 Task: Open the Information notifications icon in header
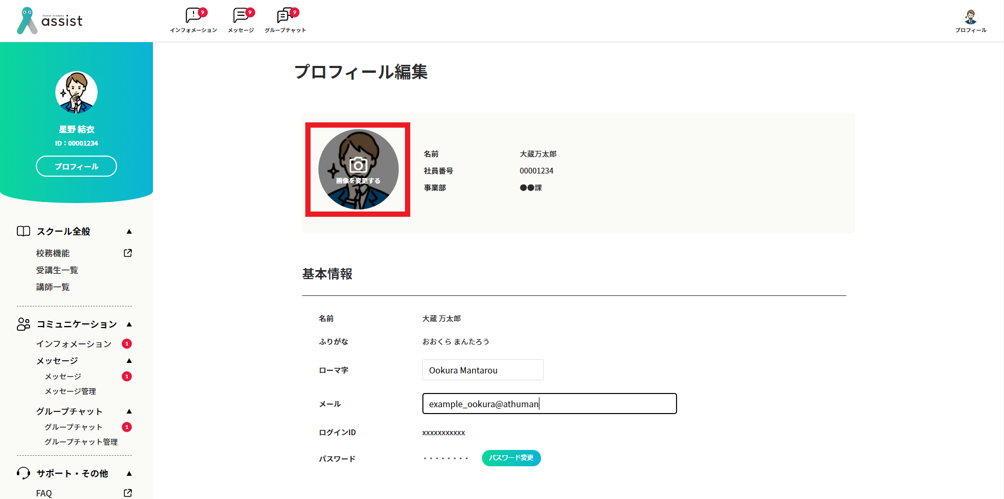coord(194,16)
